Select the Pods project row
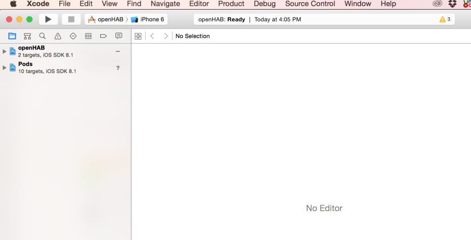The image size is (471, 240). pyautogui.click(x=65, y=68)
